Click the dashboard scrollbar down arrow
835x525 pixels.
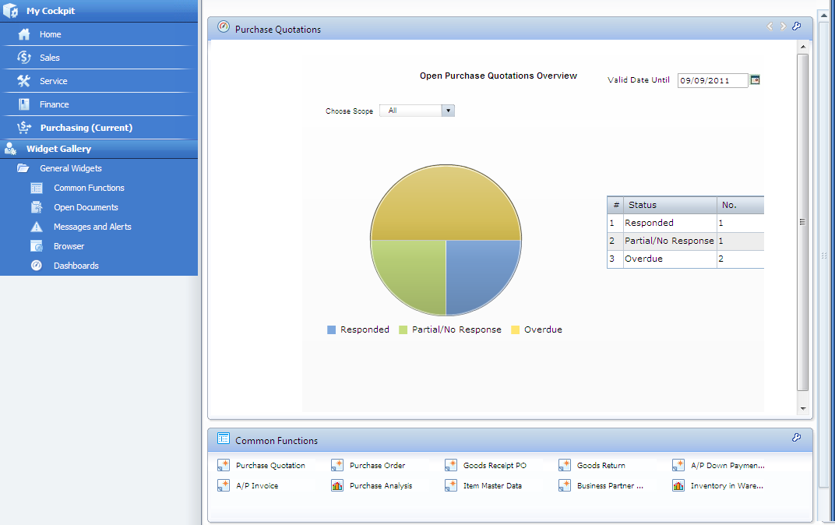(802, 409)
